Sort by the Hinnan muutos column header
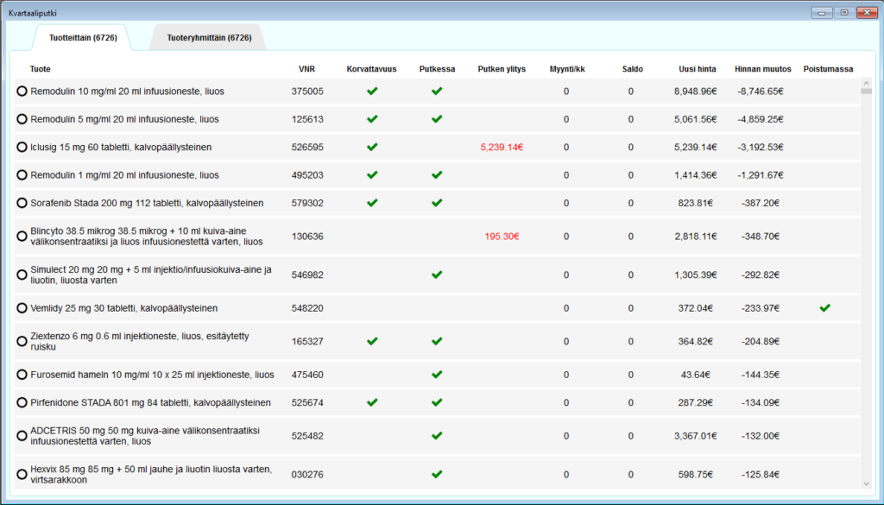Viewport: 884px width, 505px height. click(763, 69)
